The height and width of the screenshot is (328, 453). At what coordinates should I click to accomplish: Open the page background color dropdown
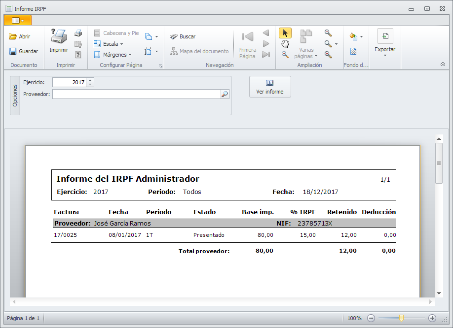(361, 37)
